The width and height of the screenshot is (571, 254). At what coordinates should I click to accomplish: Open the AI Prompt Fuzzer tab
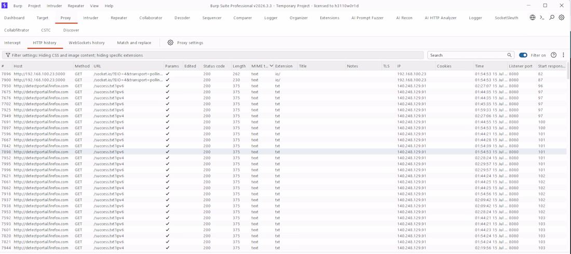click(368, 18)
